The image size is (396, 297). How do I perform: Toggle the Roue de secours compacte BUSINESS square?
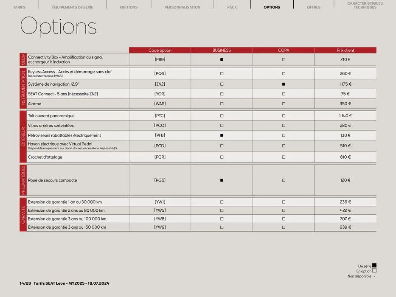pos(221,179)
